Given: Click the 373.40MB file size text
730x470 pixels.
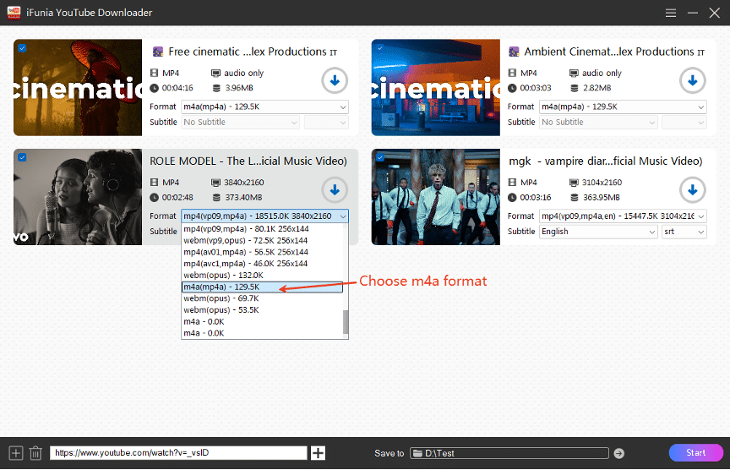Looking at the screenshot, I should coord(243,198).
